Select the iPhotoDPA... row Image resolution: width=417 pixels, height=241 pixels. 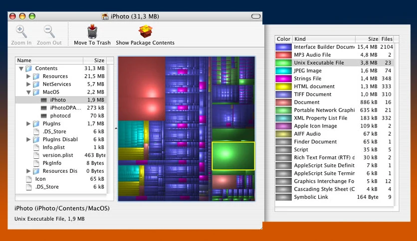[x=61, y=108]
